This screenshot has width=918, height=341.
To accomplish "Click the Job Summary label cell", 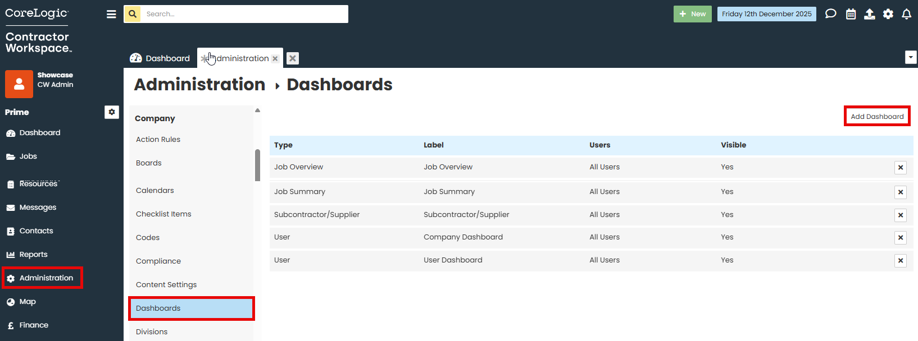I will point(449,192).
